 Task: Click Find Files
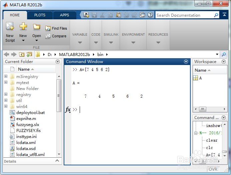56,28
